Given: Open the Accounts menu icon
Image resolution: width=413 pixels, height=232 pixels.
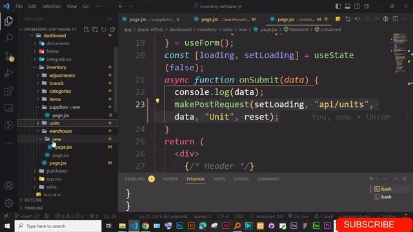Looking at the screenshot, I should click(8, 186).
